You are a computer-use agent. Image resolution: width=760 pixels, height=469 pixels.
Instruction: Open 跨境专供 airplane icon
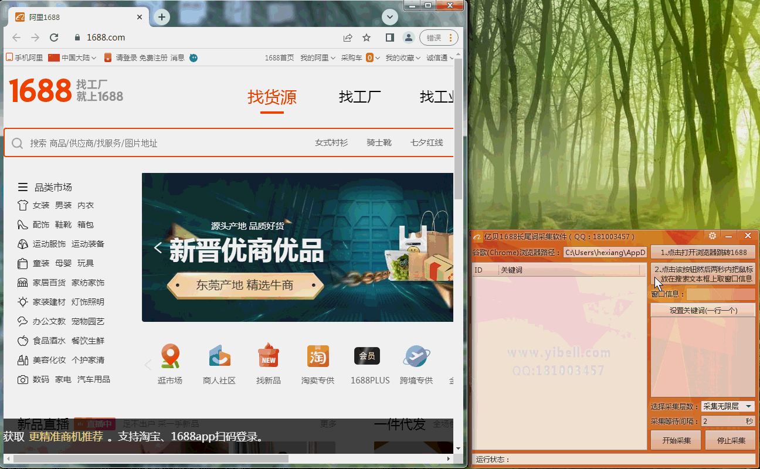(x=416, y=356)
